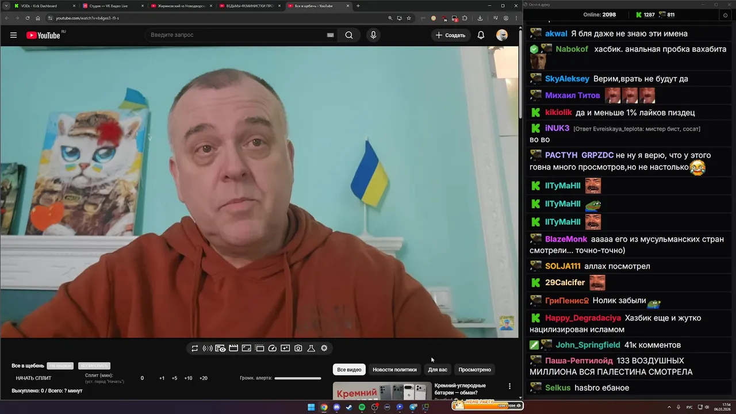
Task: Click the frame resize icon in player toolbar
Action: (x=246, y=348)
